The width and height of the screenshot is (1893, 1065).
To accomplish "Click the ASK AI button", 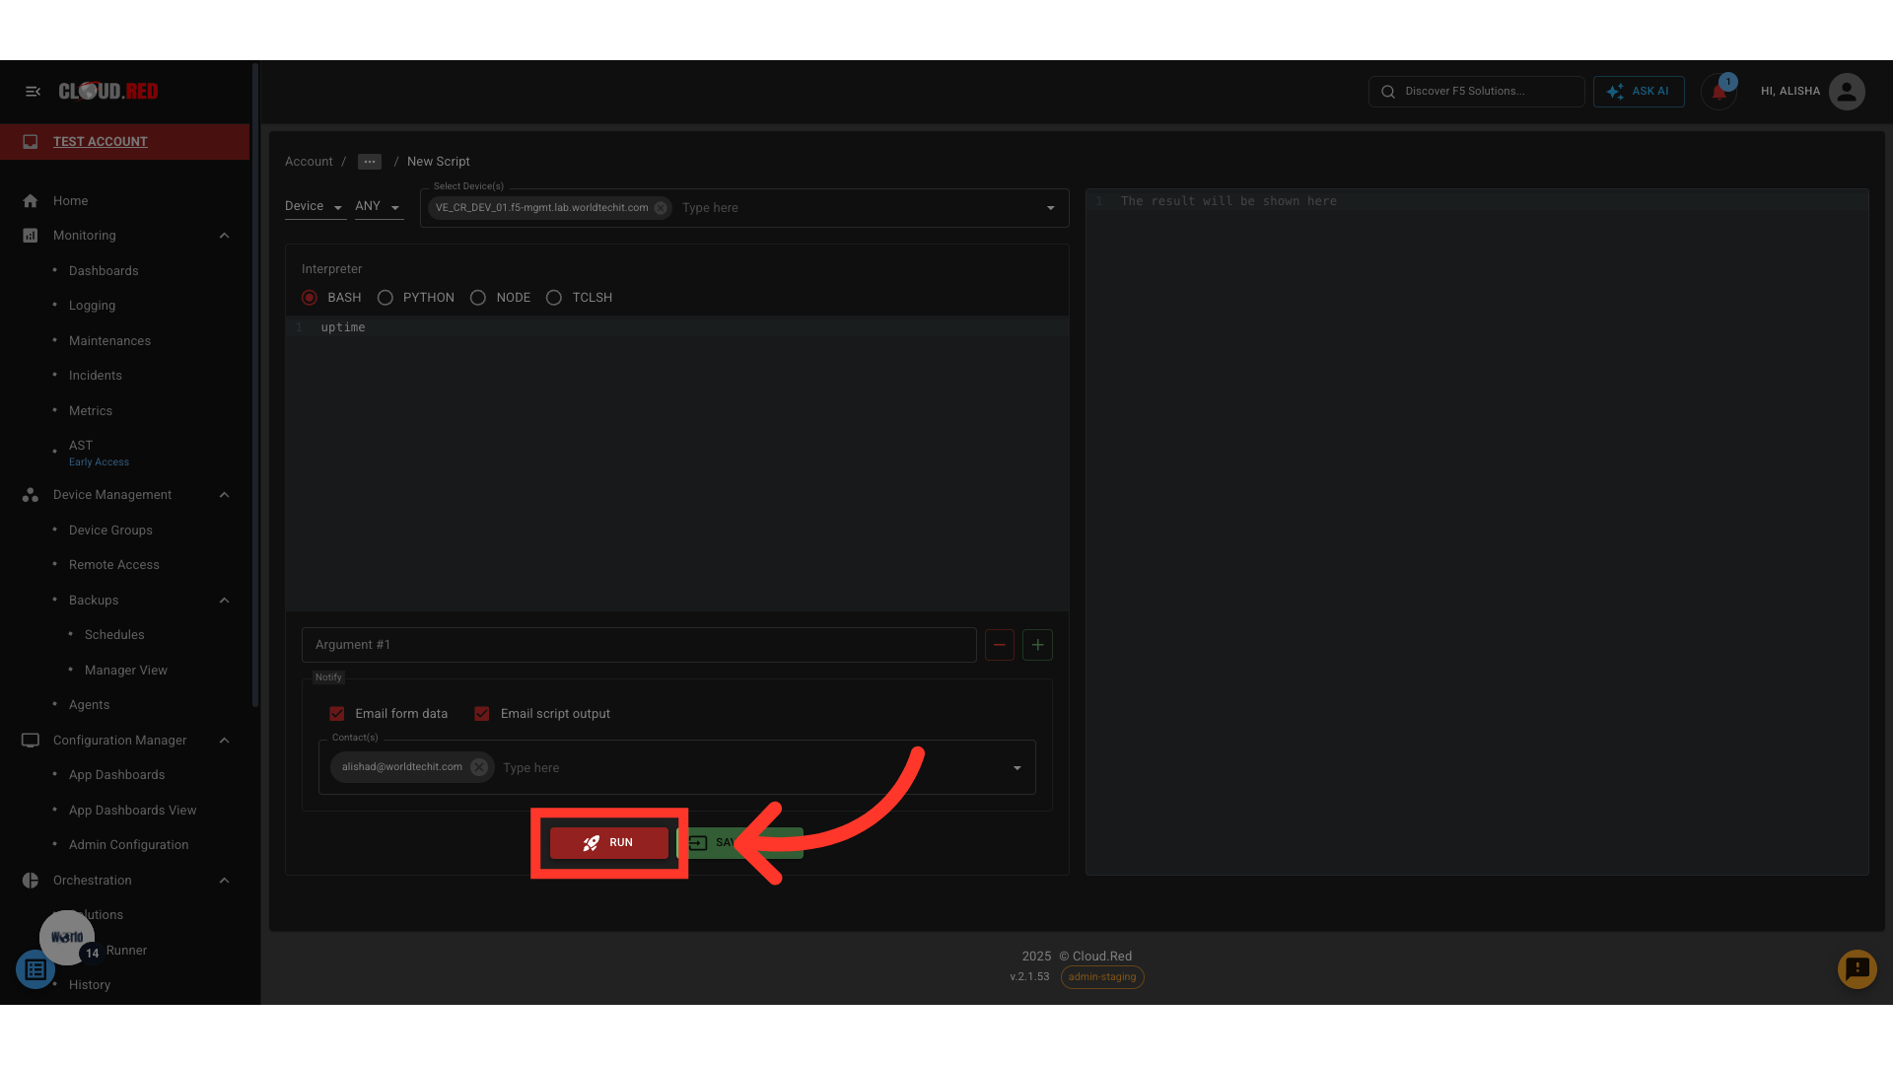I will [x=1638, y=92].
